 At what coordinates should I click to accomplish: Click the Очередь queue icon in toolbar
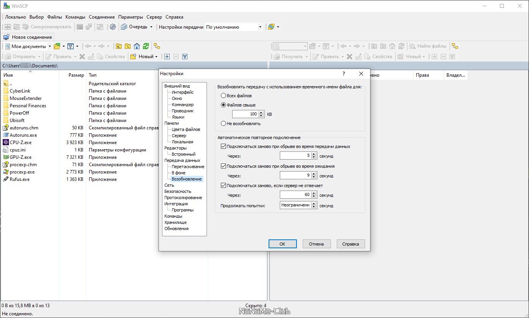[x=124, y=27]
